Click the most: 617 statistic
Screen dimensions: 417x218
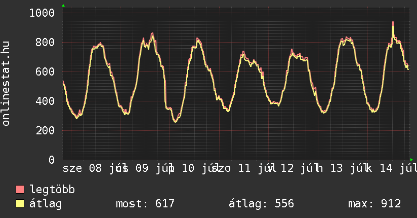[145, 204]
